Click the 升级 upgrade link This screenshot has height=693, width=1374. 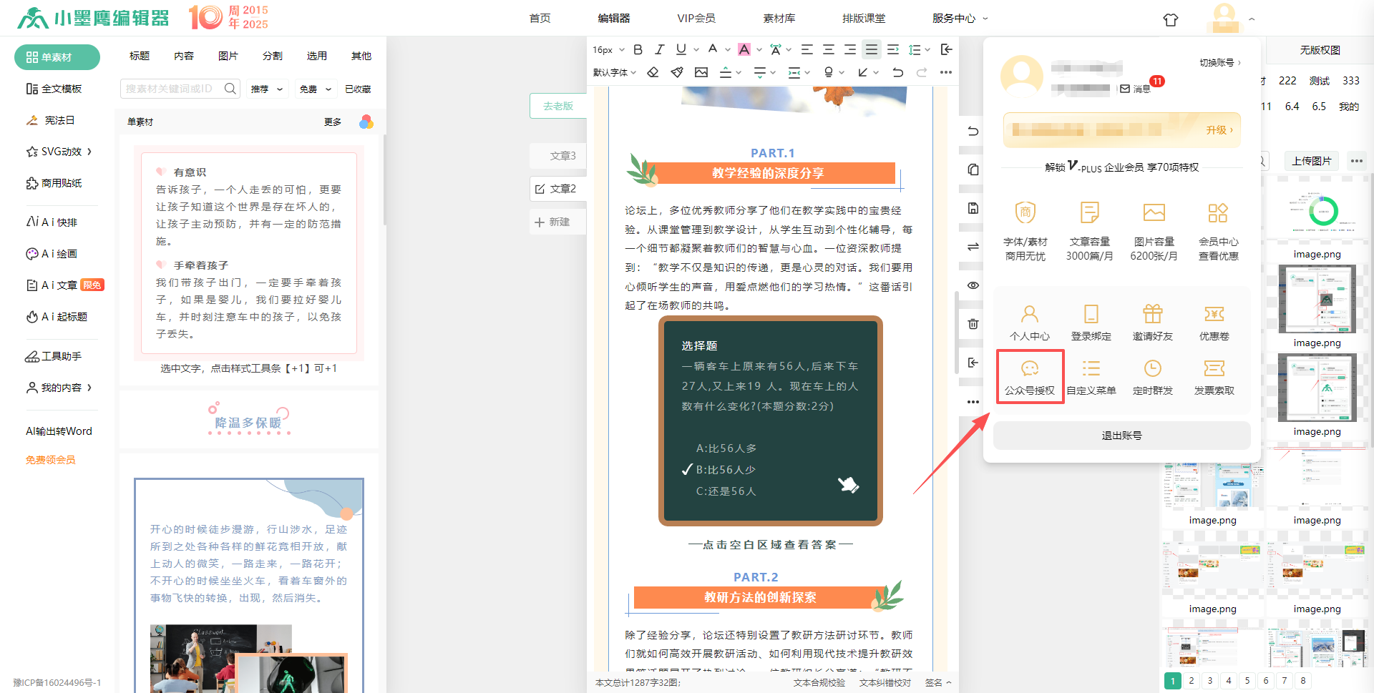[1219, 130]
